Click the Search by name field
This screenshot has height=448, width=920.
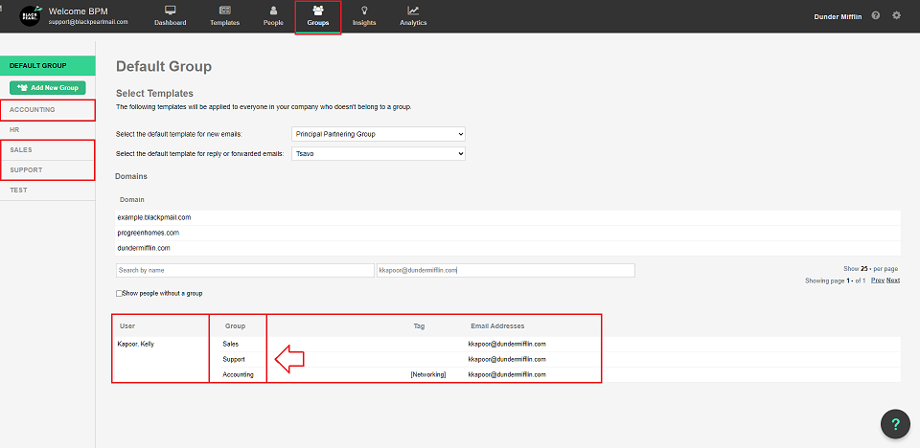(x=244, y=270)
